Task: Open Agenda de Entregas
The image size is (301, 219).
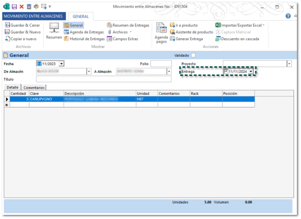Action: 84,32
